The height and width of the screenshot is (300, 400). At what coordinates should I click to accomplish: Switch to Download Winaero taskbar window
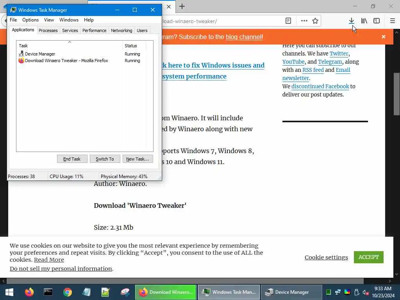tap(166, 292)
